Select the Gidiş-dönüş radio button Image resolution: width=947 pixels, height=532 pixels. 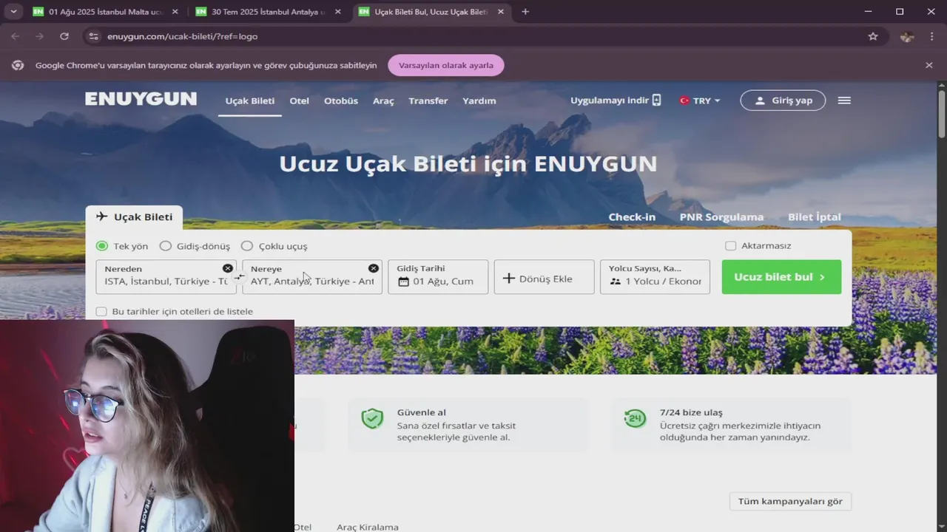[166, 246]
